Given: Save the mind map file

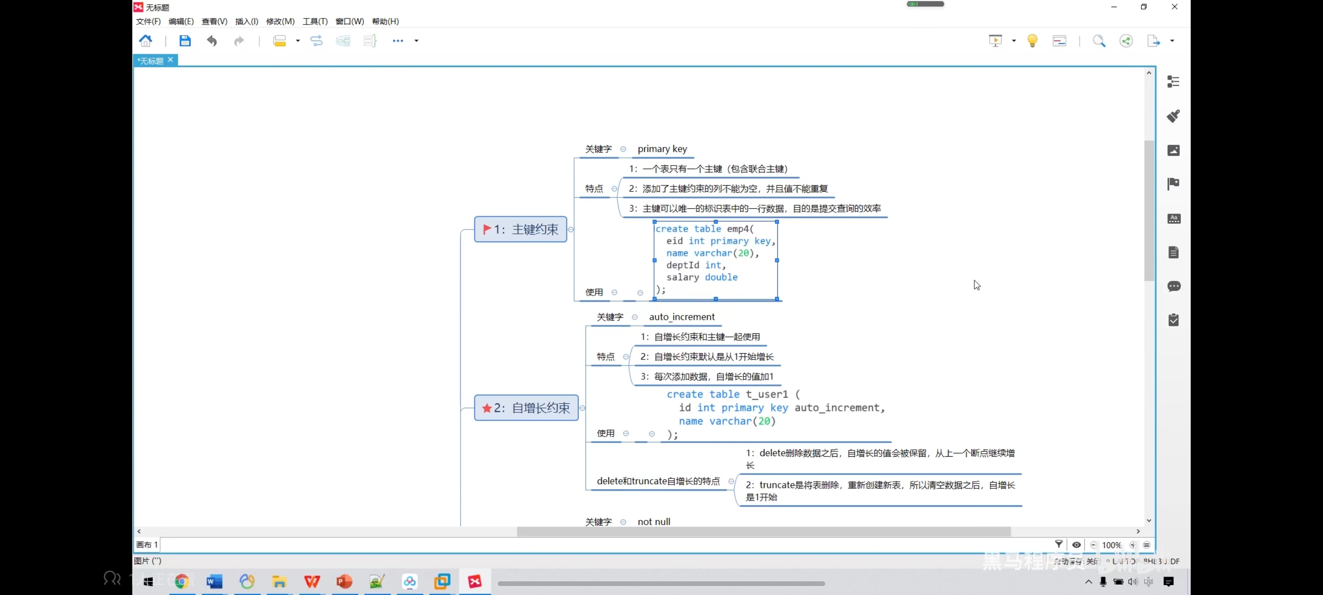Looking at the screenshot, I should tap(185, 41).
